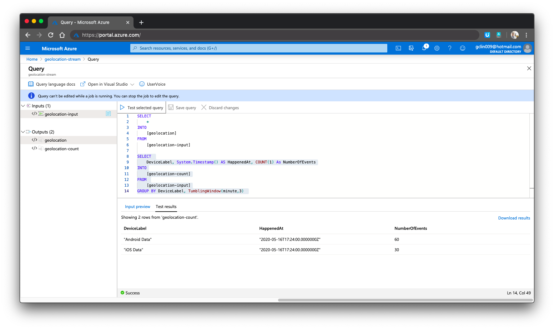Switch to the Input preview tab
The image size is (554, 329).
point(137,207)
